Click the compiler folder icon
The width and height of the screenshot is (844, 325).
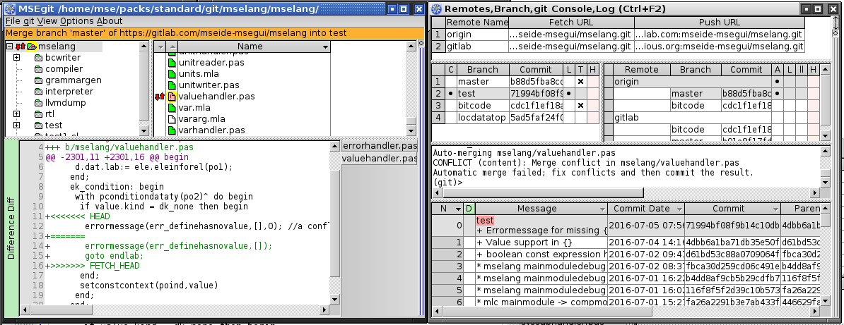(39, 69)
